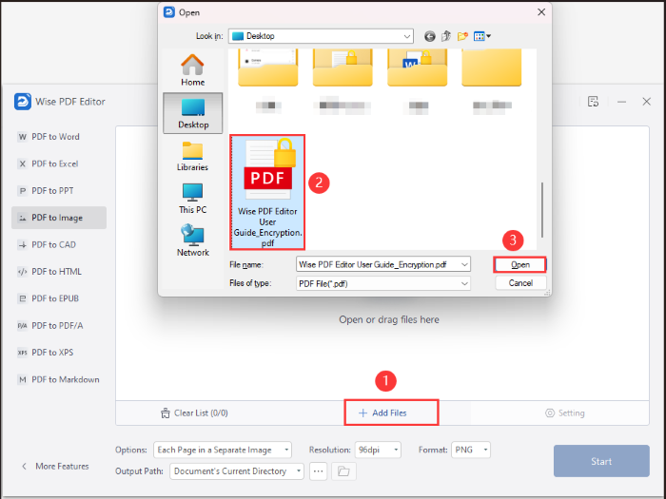
Task: Start the conversion
Action: tap(601, 461)
